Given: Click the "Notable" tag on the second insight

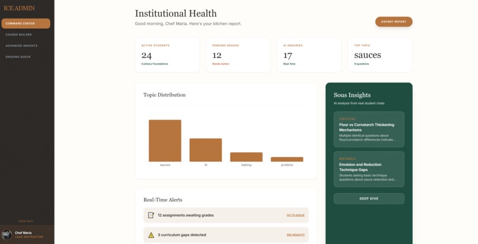Looking at the screenshot, I should pos(347,159).
